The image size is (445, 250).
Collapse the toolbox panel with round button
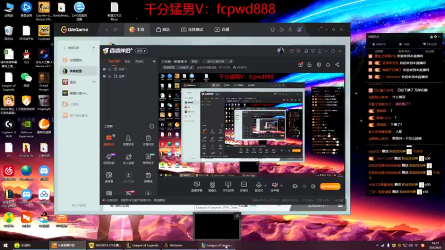(152, 126)
